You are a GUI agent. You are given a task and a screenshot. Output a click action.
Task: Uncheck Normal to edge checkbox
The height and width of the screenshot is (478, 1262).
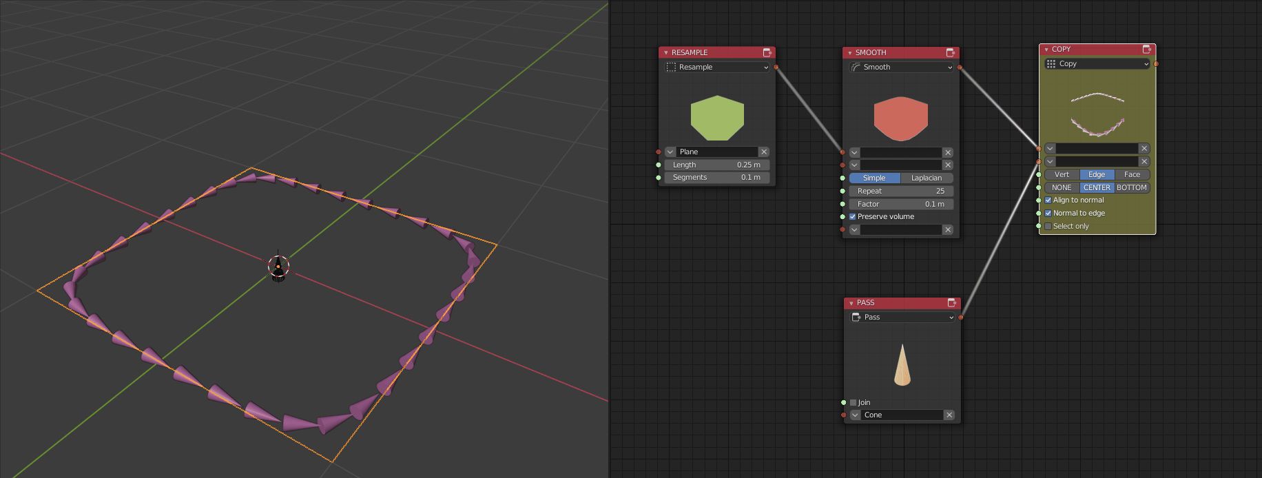point(1048,214)
